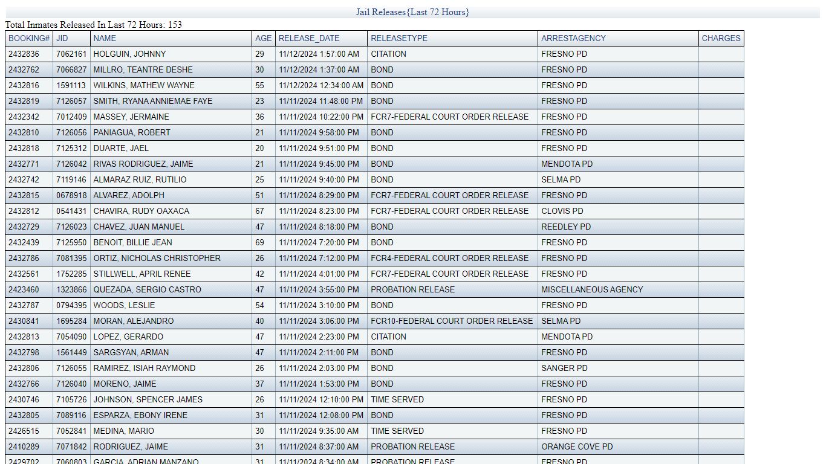The image size is (826, 464).
Task: Select JID 7052841 cell
Action: (x=71, y=431)
